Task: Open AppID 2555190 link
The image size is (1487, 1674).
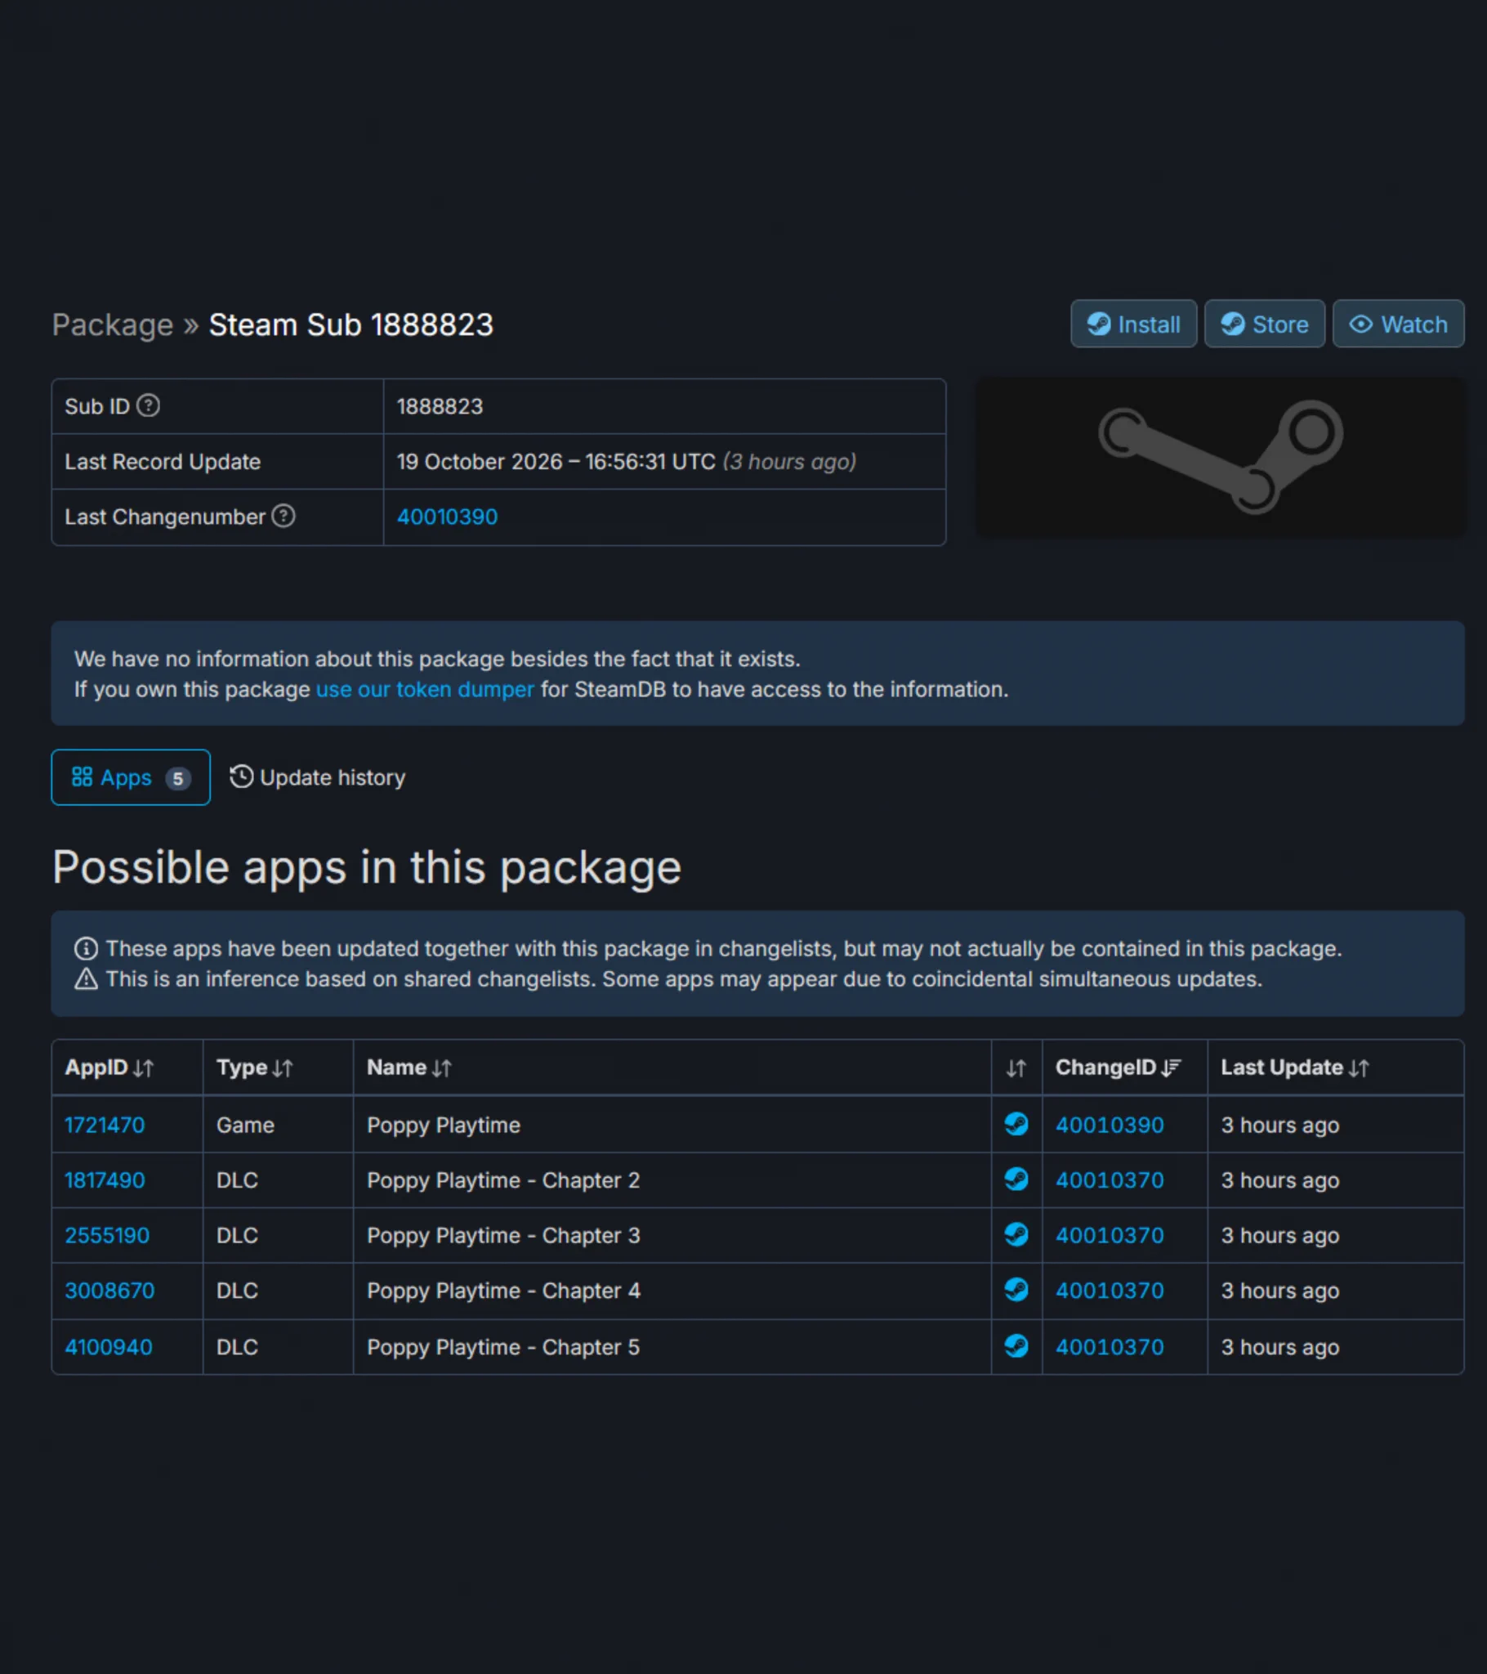Action: click(107, 1235)
